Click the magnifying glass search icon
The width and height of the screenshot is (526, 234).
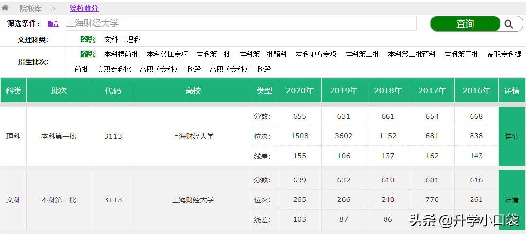509,24
